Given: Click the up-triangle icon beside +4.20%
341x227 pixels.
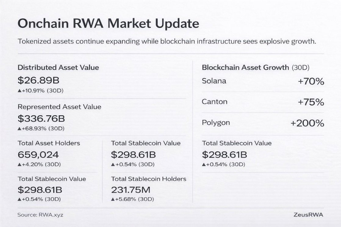Looking at the screenshot, I should [19, 165].
